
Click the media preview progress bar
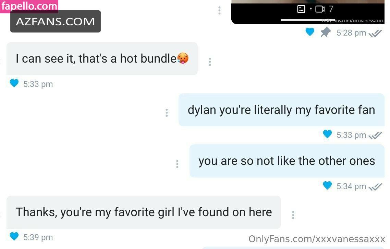[308, 20]
